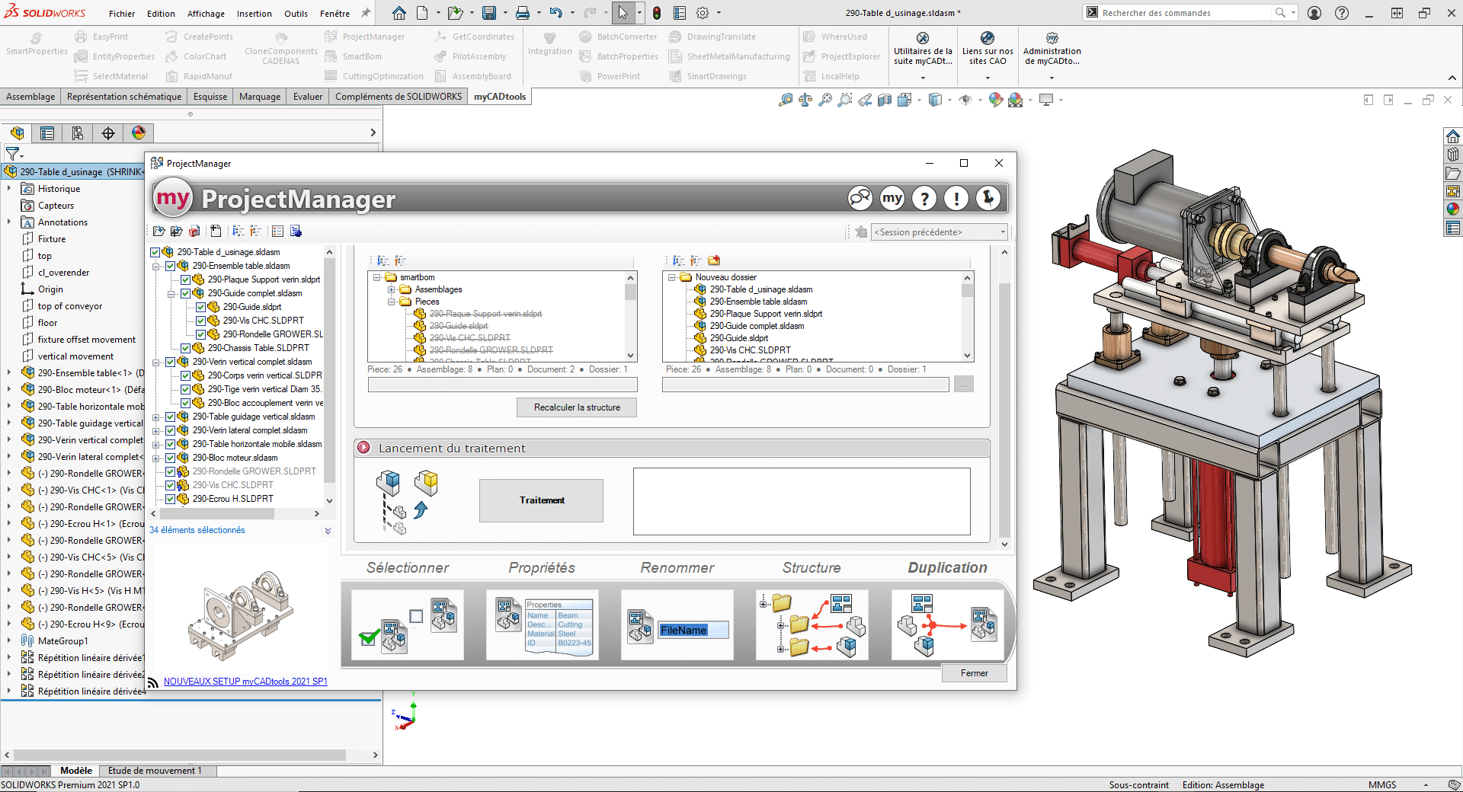Open the Insertion menu
This screenshot has width=1463, height=792.
pyautogui.click(x=254, y=14)
